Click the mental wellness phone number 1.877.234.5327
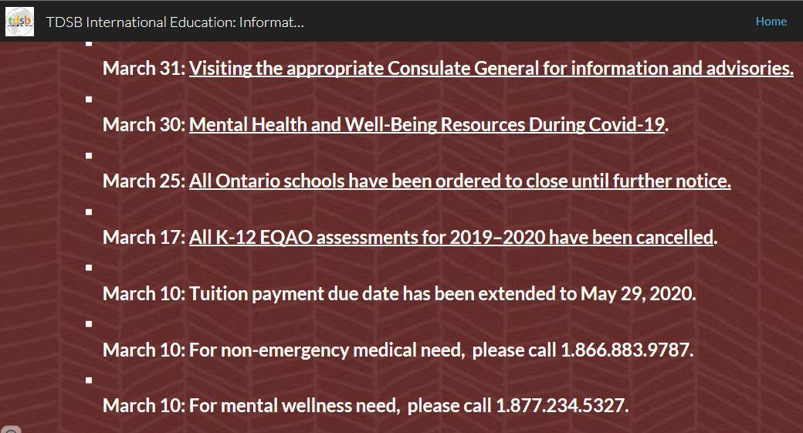 [x=561, y=406]
